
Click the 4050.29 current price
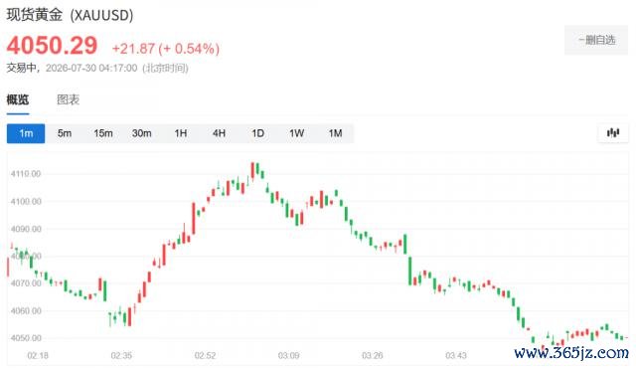coord(52,45)
